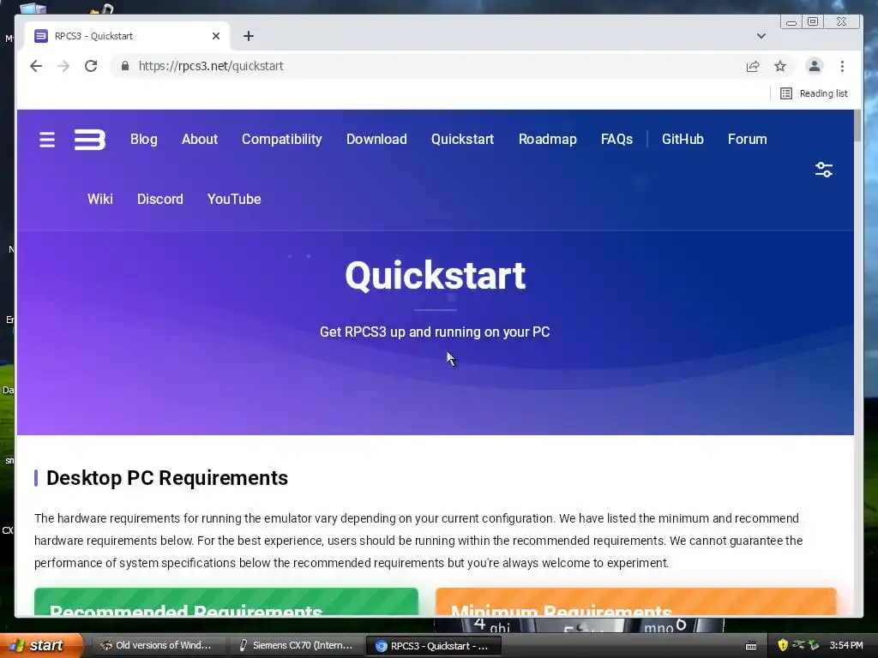
Task: Click the Chrome window restore button
Action: click(813, 21)
